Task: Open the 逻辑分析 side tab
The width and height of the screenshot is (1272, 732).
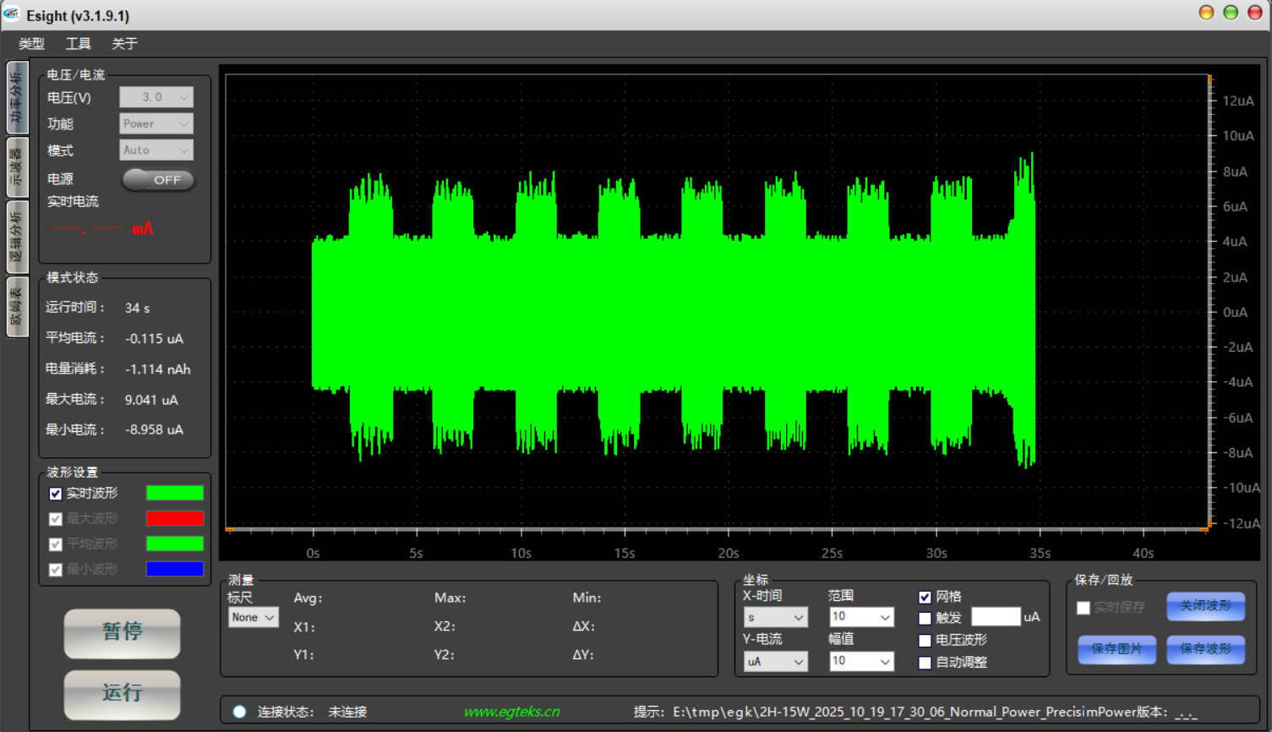Action: pyautogui.click(x=17, y=238)
